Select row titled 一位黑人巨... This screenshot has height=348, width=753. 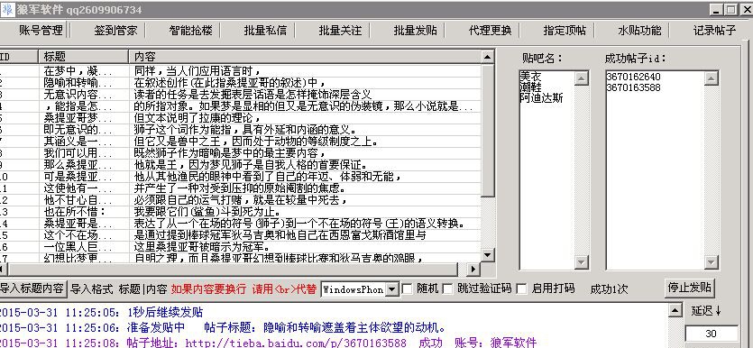[x=240, y=248]
